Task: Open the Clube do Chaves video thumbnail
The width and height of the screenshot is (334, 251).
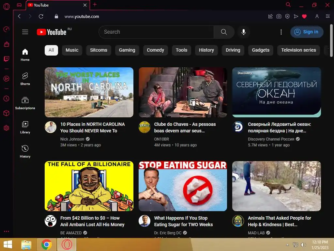Action: [x=183, y=92]
